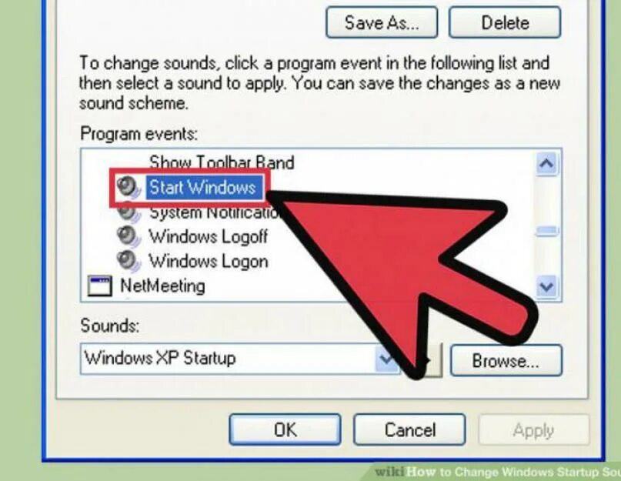Click the speaker icon next to Windows Logoff
The height and width of the screenshot is (481, 621).
click(129, 237)
